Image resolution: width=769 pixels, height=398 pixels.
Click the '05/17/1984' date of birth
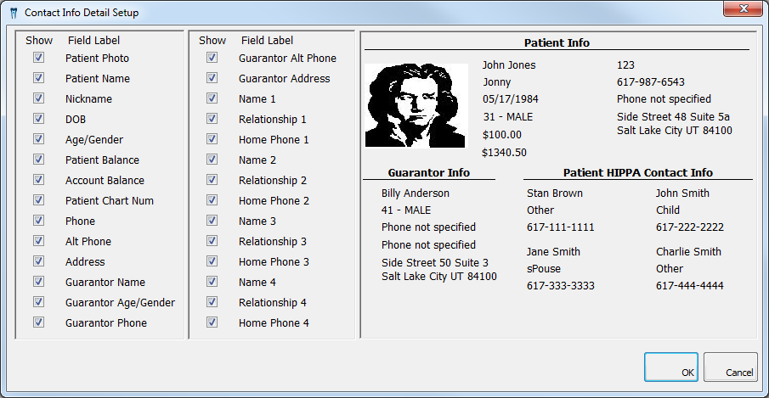click(510, 99)
